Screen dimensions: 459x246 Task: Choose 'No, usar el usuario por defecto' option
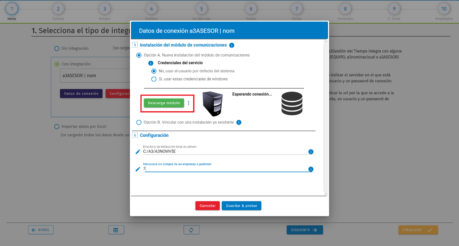(154, 71)
